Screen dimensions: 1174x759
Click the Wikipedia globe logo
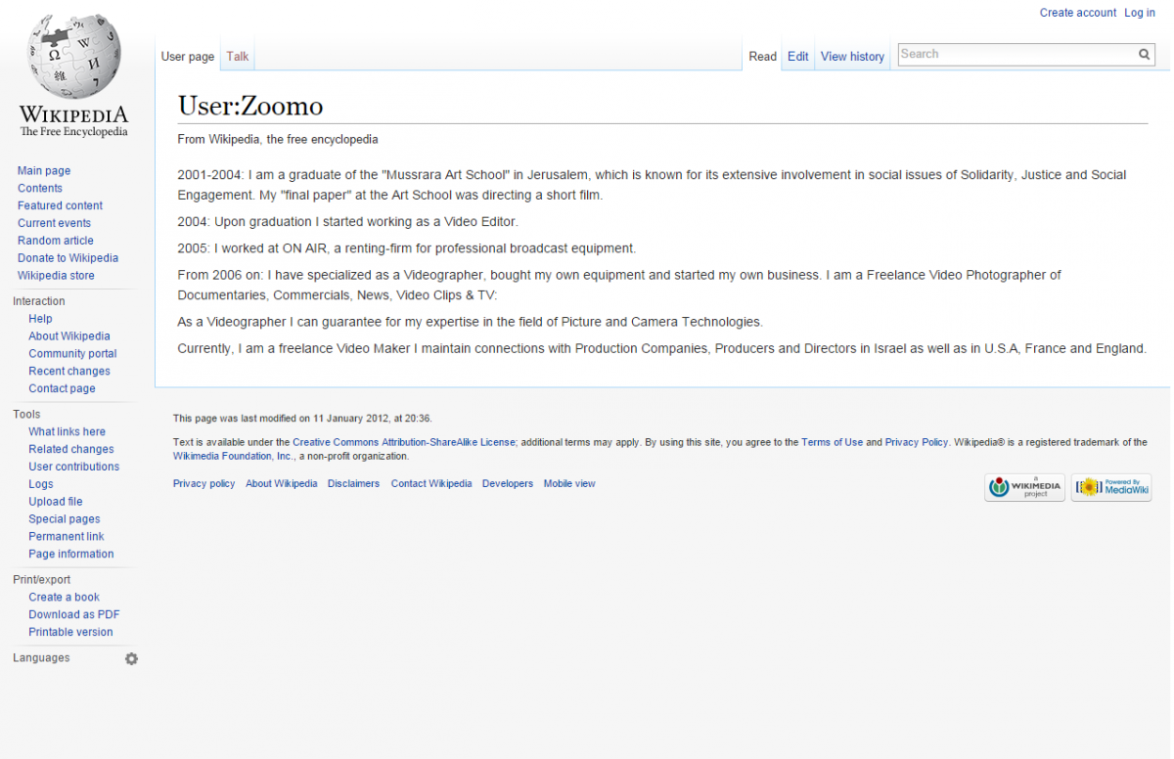73,75
